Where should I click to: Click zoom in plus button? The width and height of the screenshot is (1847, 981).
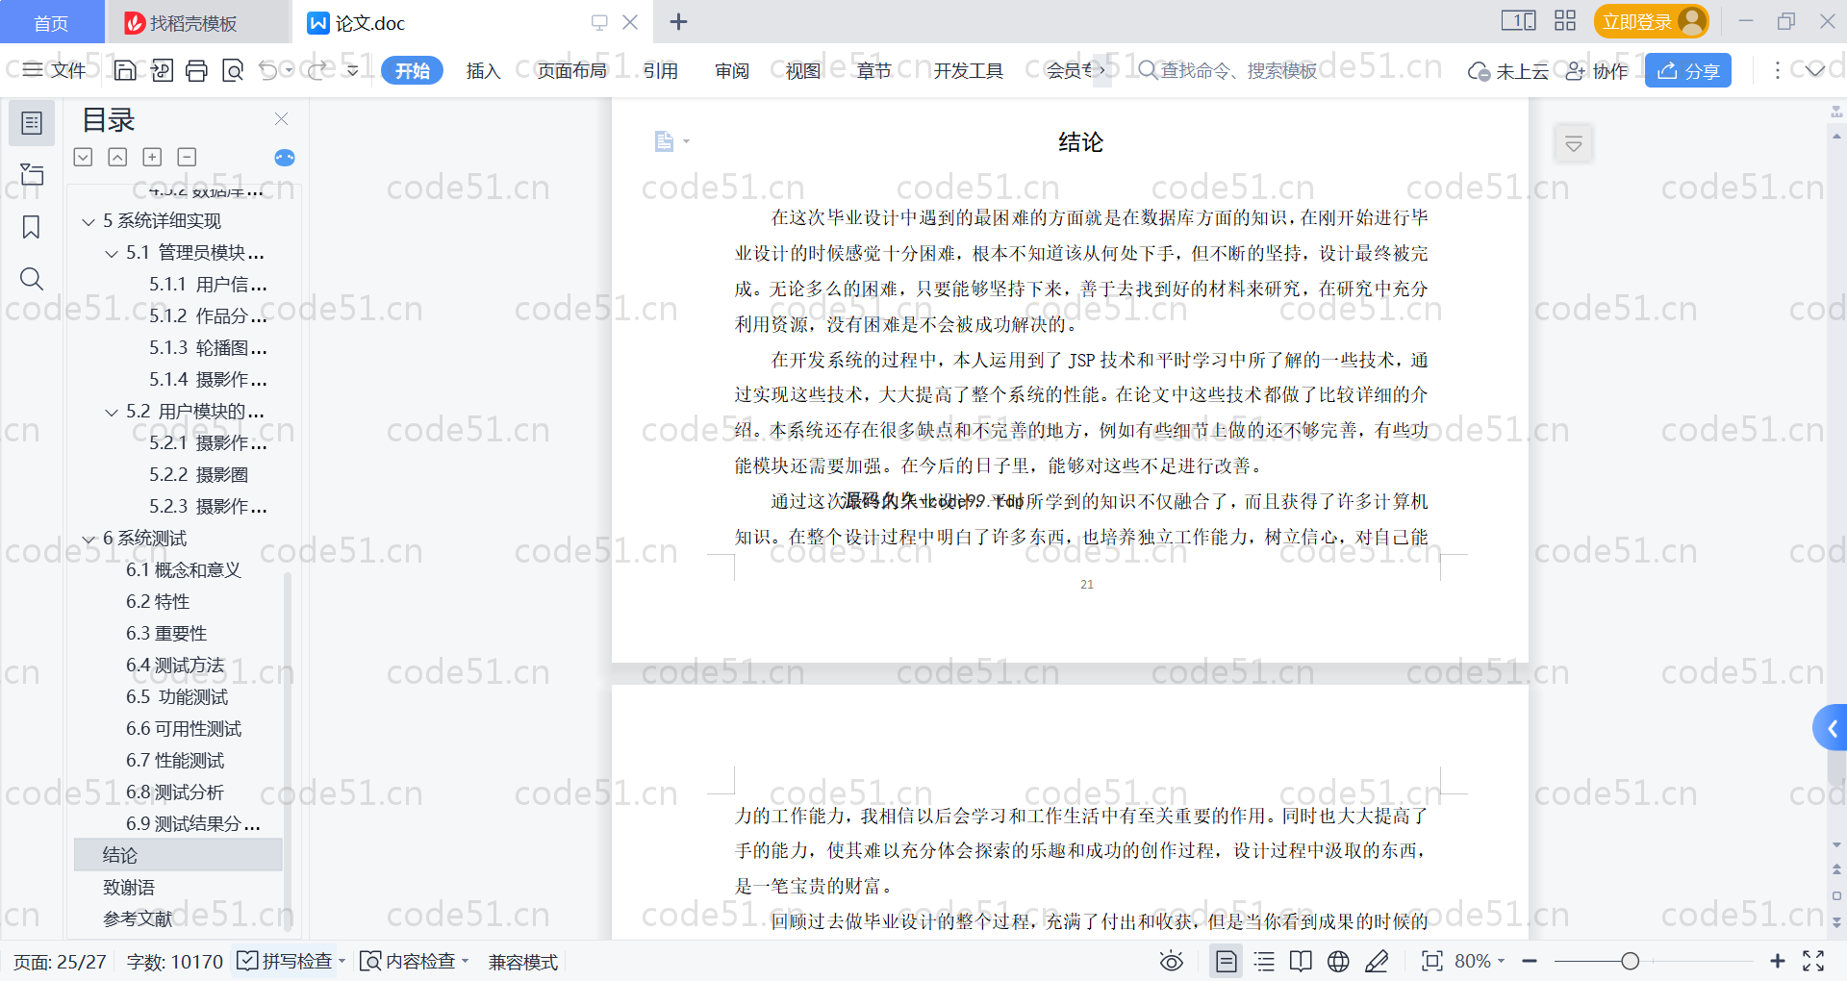[1778, 961]
